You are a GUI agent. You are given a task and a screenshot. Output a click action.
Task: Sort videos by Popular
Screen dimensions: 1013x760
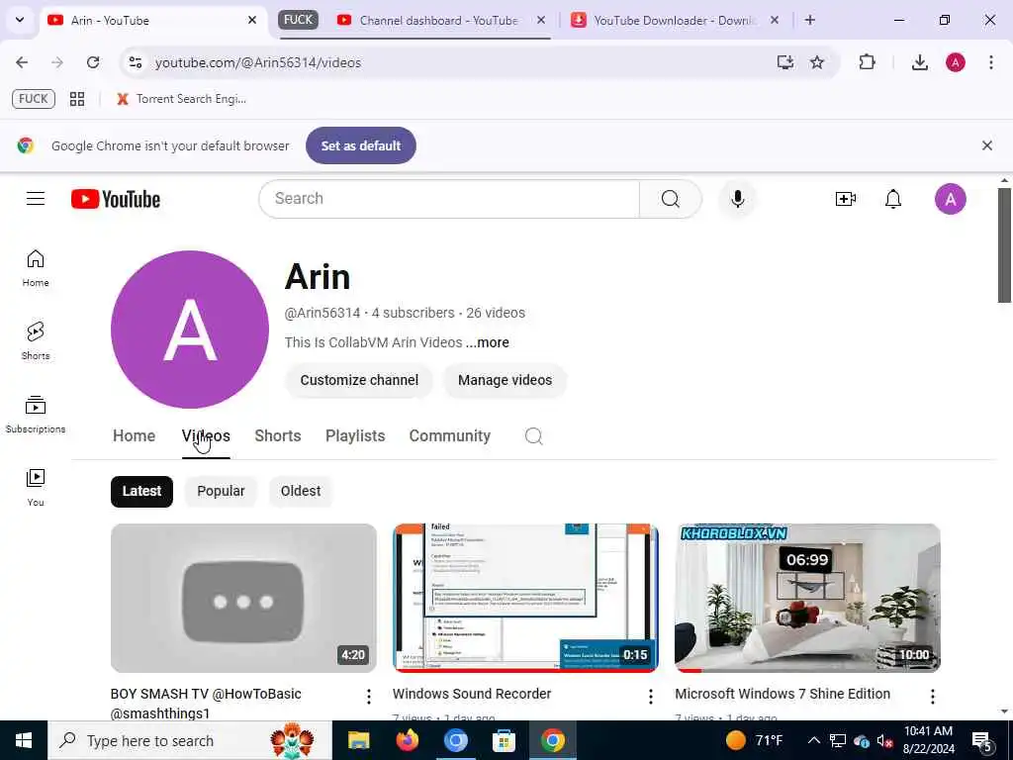pyautogui.click(x=221, y=491)
